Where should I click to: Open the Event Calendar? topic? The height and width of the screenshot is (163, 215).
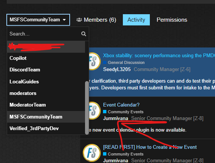point(121,105)
